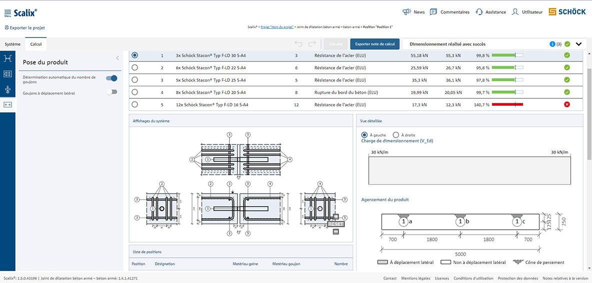Open the Utilisateur menu item

pyautogui.click(x=527, y=12)
